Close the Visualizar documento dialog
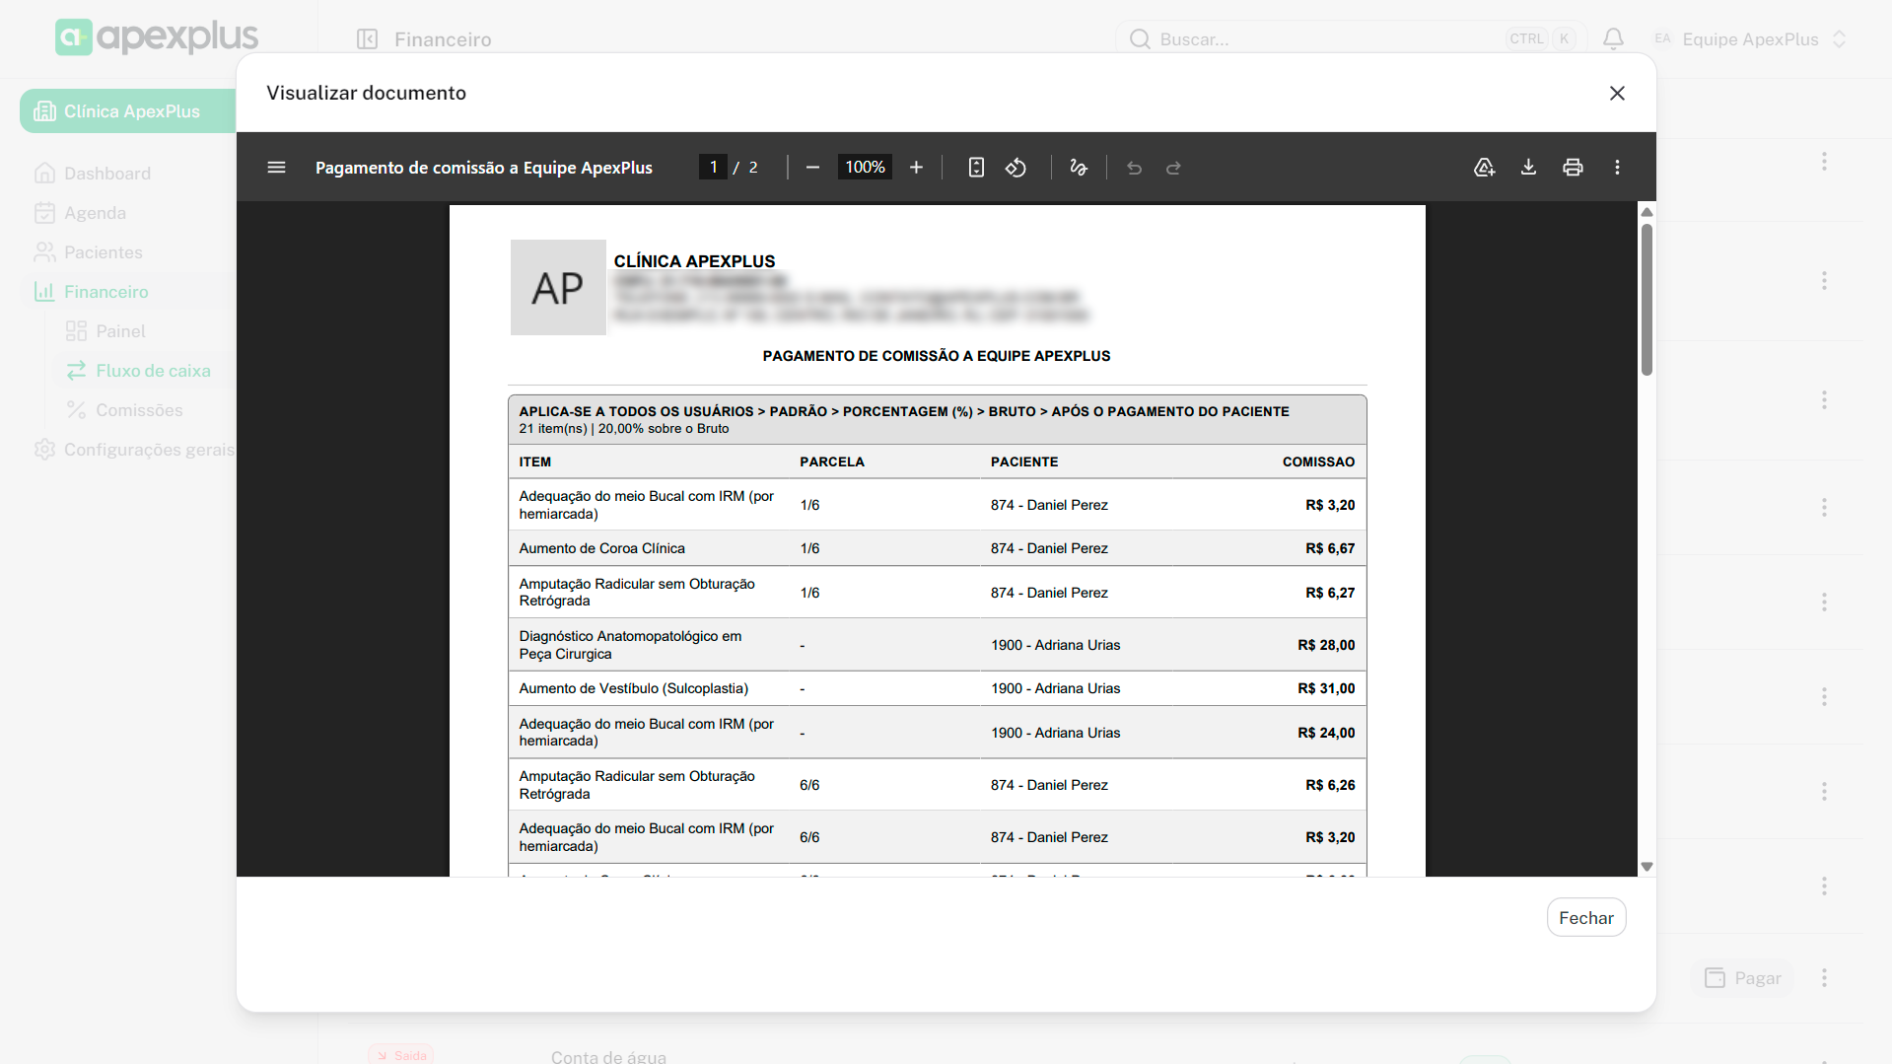 tap(1617, 93)
